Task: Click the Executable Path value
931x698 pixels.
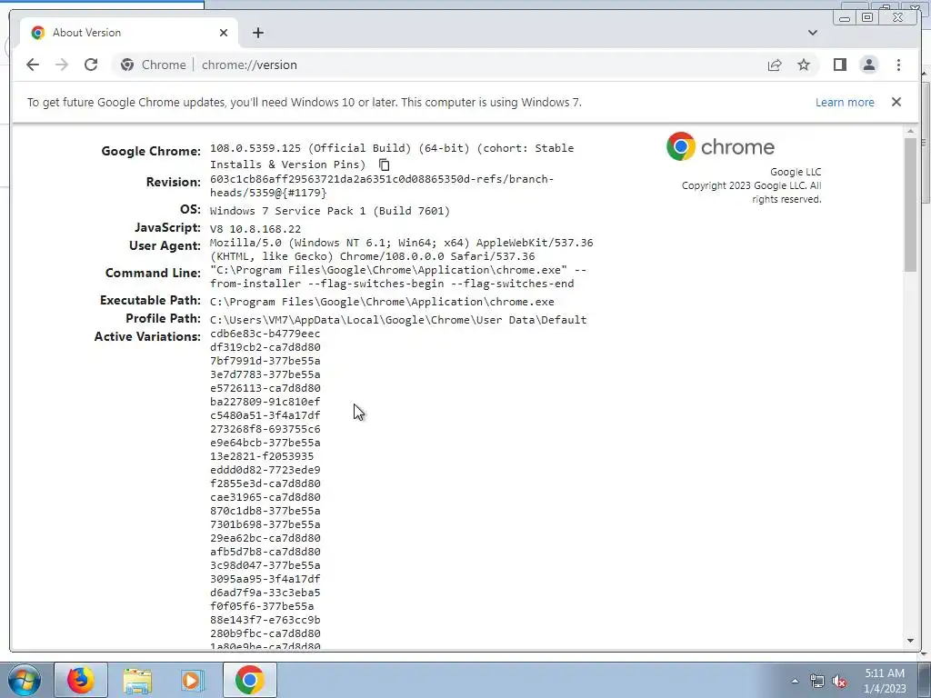Action: [x=382, y=302]
